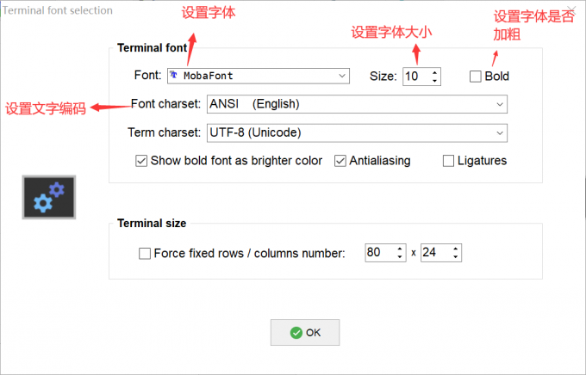Increase the columns value 80
Image resolution: width=586 pixels, height=375 pixels.
click(x=400, y=249)
